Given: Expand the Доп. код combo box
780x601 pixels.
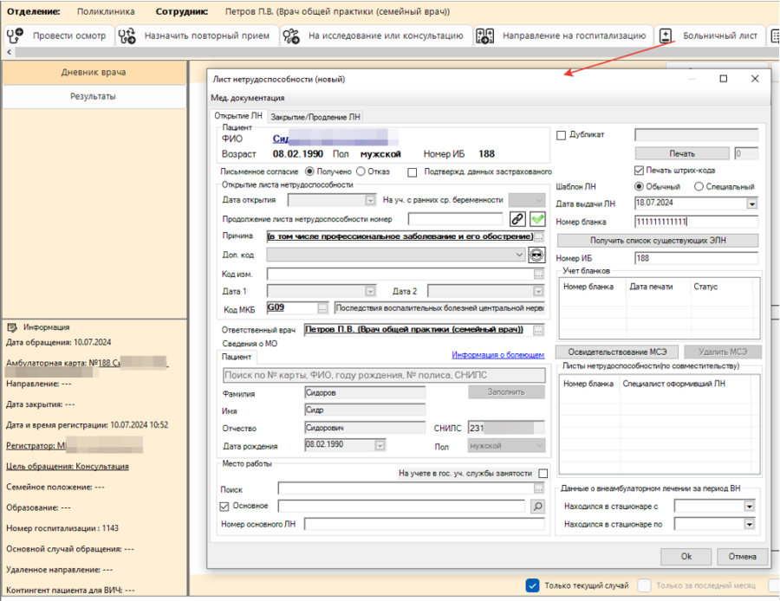Looking at the screenshot, I should (519, 255).
